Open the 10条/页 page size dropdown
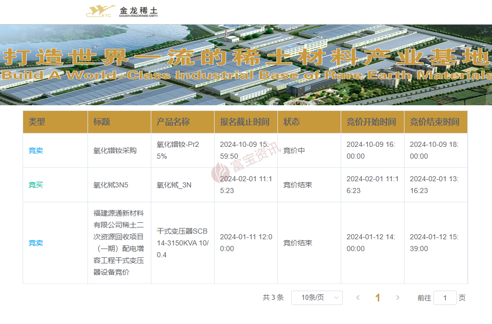This screenshot has width=492, height=324. pyautogui.click(x=317, y=298)
